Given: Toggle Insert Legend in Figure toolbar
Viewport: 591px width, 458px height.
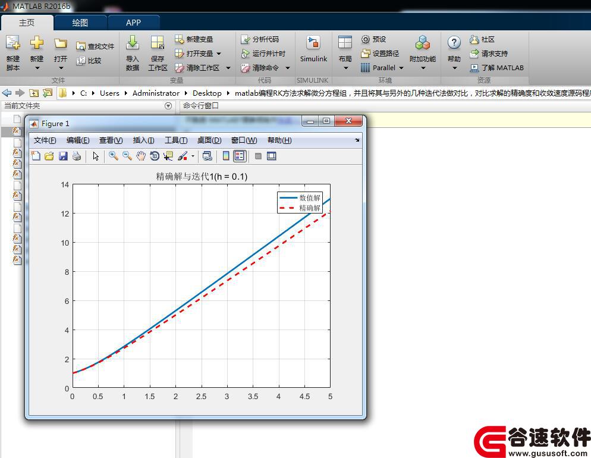Looking at the screenshot, I should click(240, 156).
